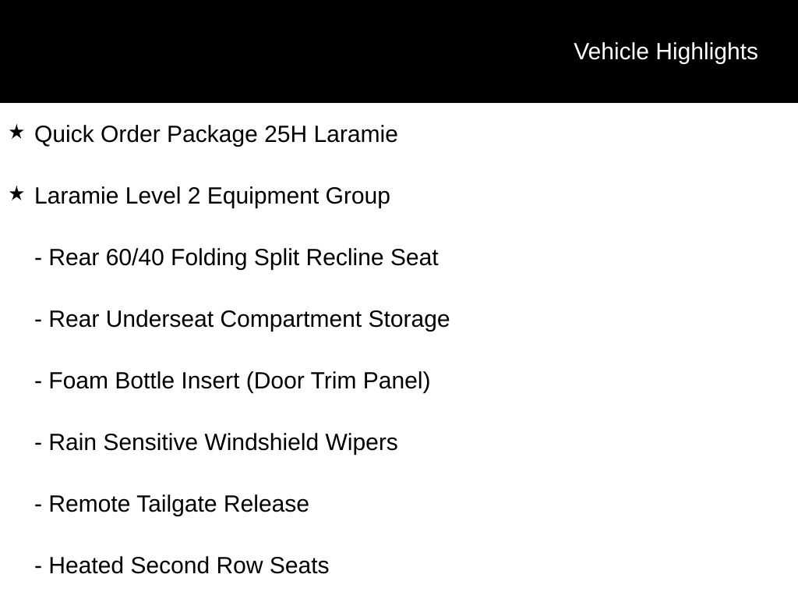Click the dash before Rear Underseat Compartment Storage
Screen dimensions: 798x599
(38, 320)
